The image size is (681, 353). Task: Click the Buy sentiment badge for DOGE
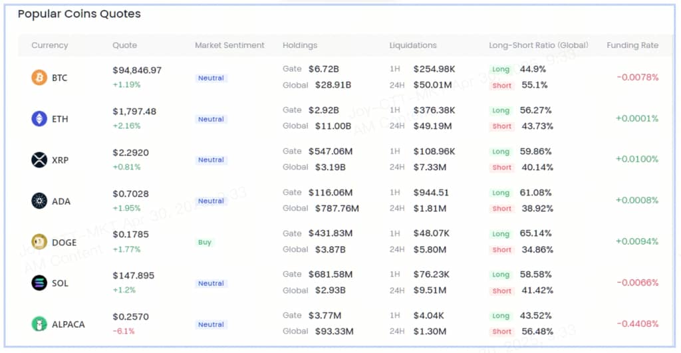tap(204, 243)
